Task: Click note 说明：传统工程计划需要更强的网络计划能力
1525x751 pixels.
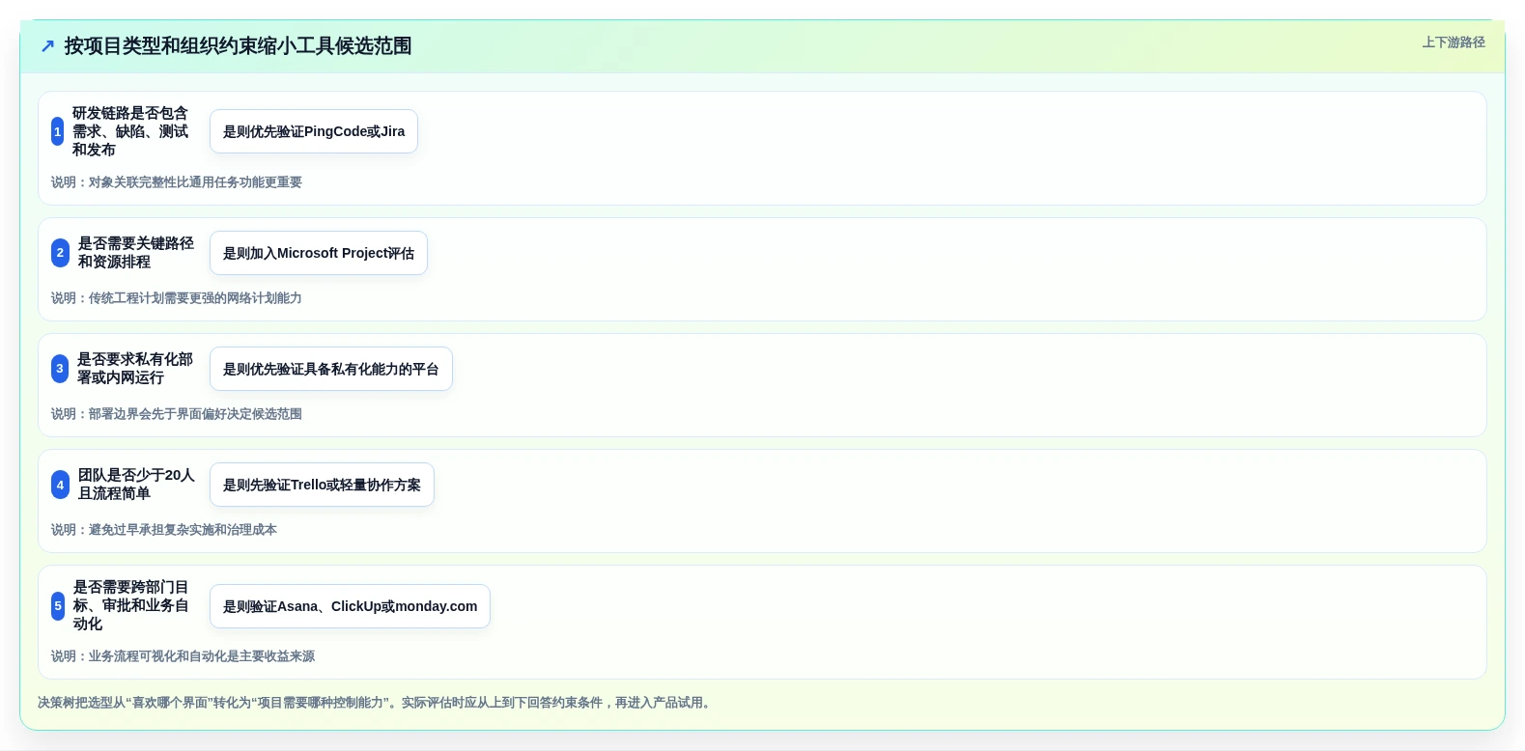Action: click(x=177, y=298)
